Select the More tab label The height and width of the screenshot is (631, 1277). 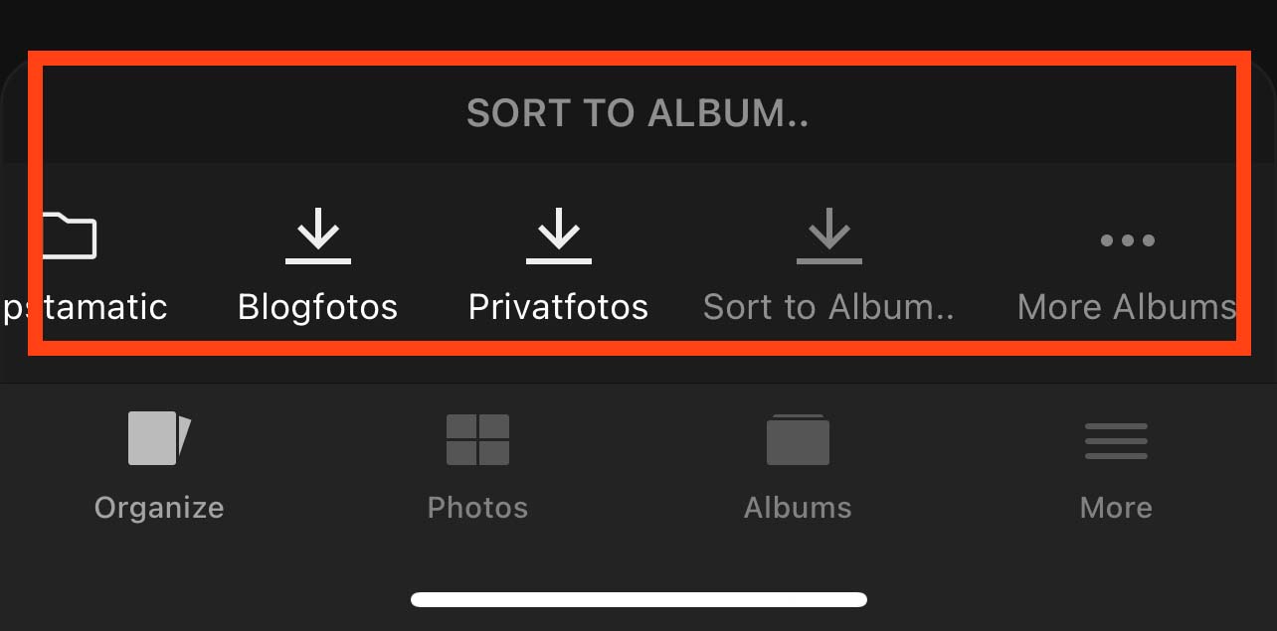point(1116,508)
